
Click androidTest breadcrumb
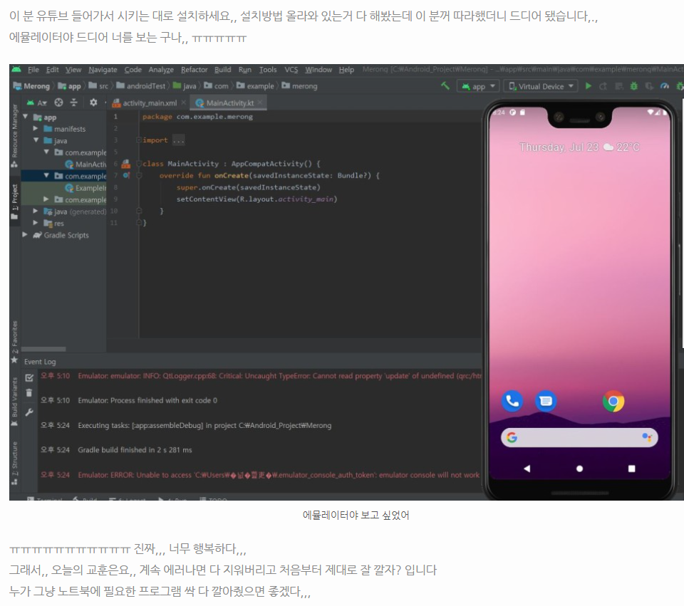point(141,86)
